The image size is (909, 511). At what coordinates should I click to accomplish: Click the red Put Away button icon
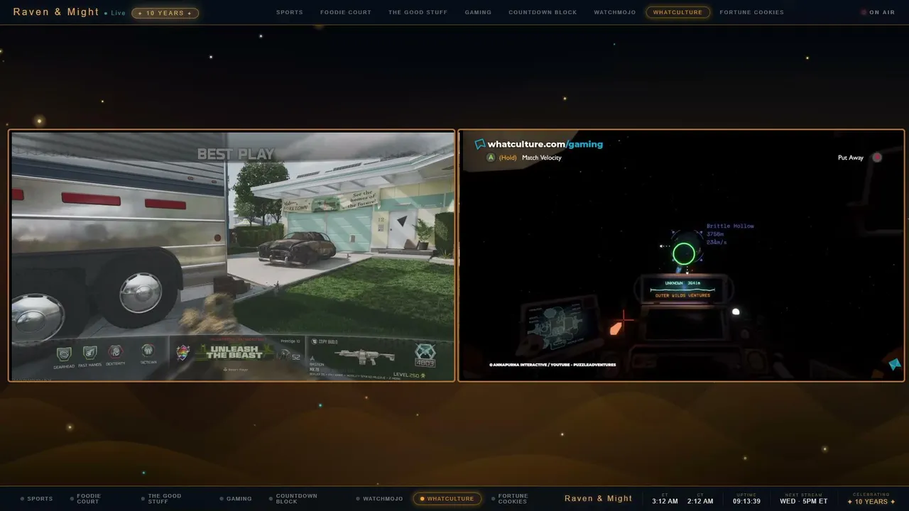coord(877,158)
